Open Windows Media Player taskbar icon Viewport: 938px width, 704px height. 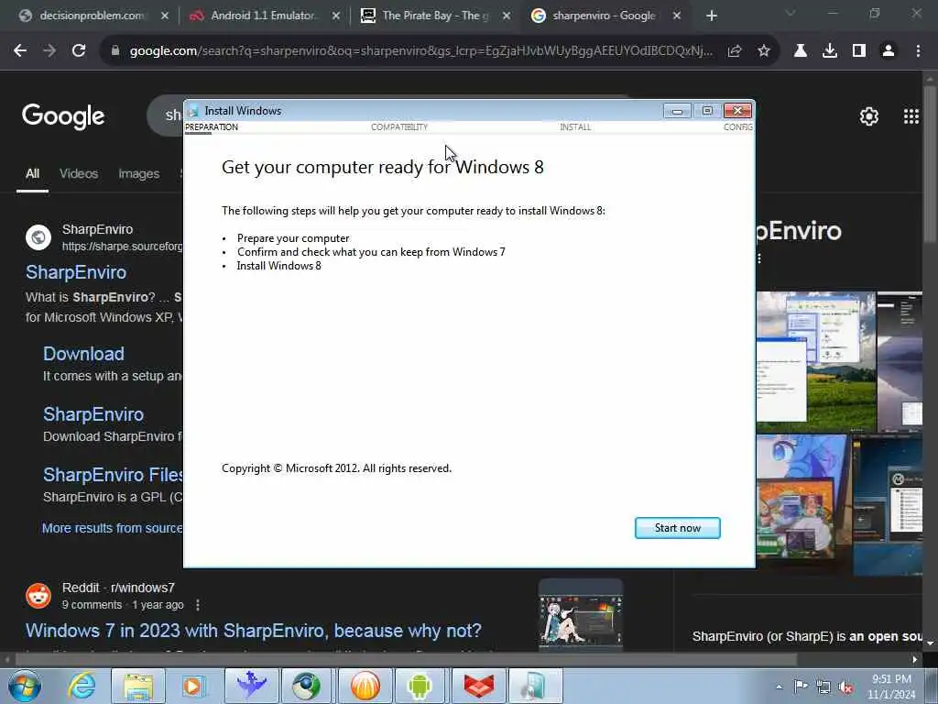click(192, 686)
